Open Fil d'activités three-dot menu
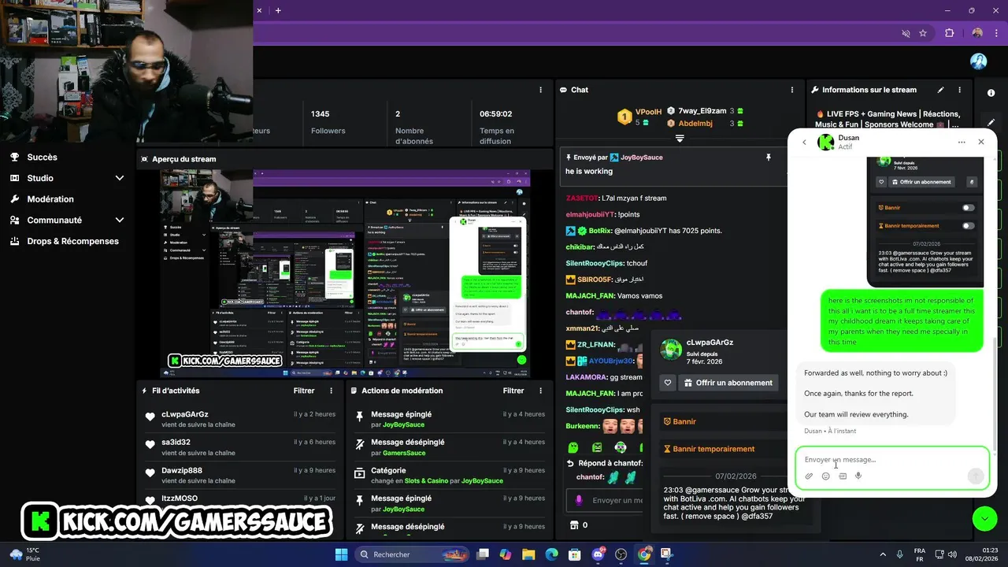 [331, 391]
